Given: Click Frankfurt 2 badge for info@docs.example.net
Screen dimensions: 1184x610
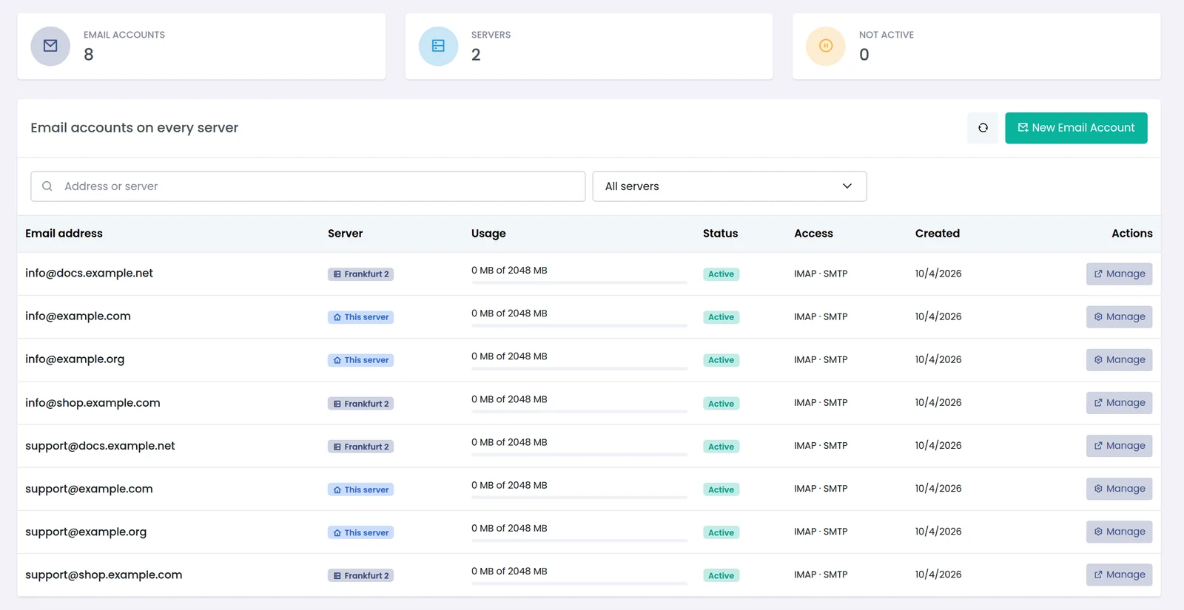Looking at the screenshot, I should [360, 274].
